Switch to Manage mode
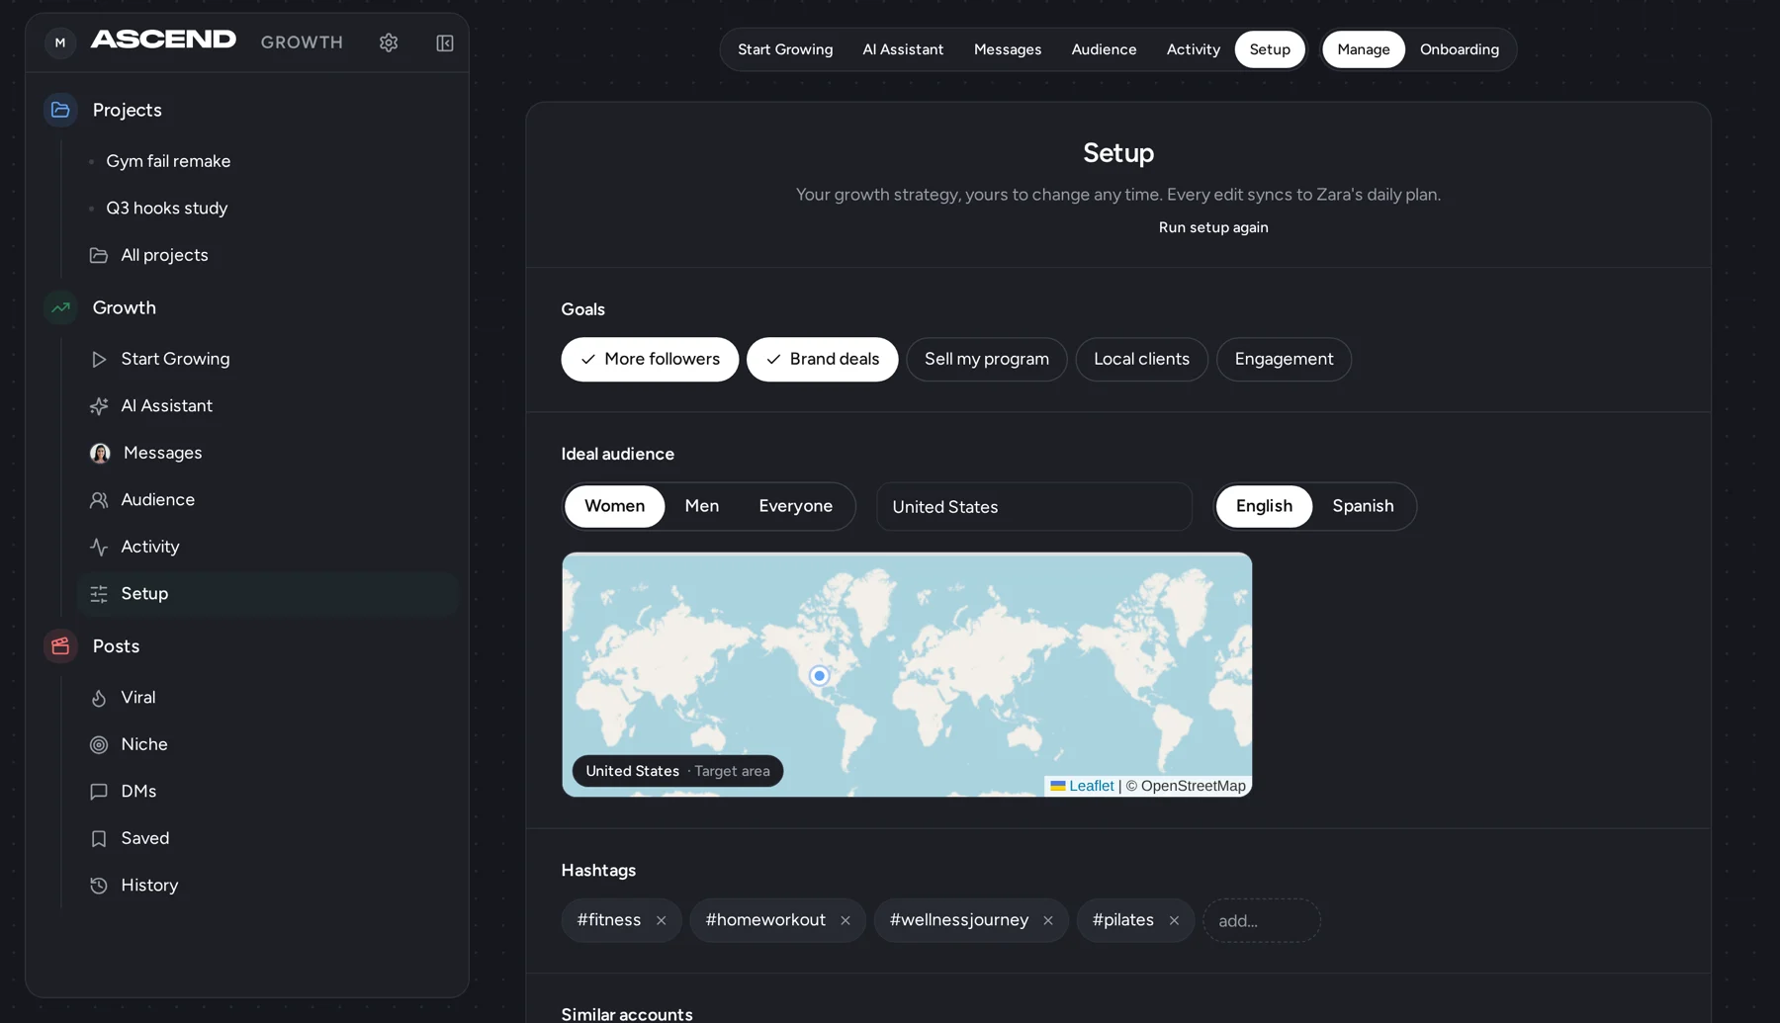 (1363, 49)
